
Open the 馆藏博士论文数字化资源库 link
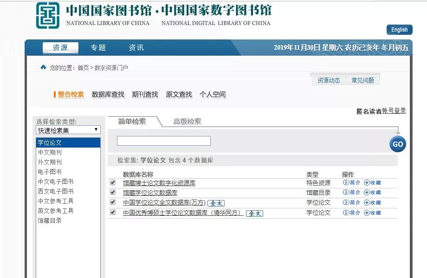(x=159, y=183)
